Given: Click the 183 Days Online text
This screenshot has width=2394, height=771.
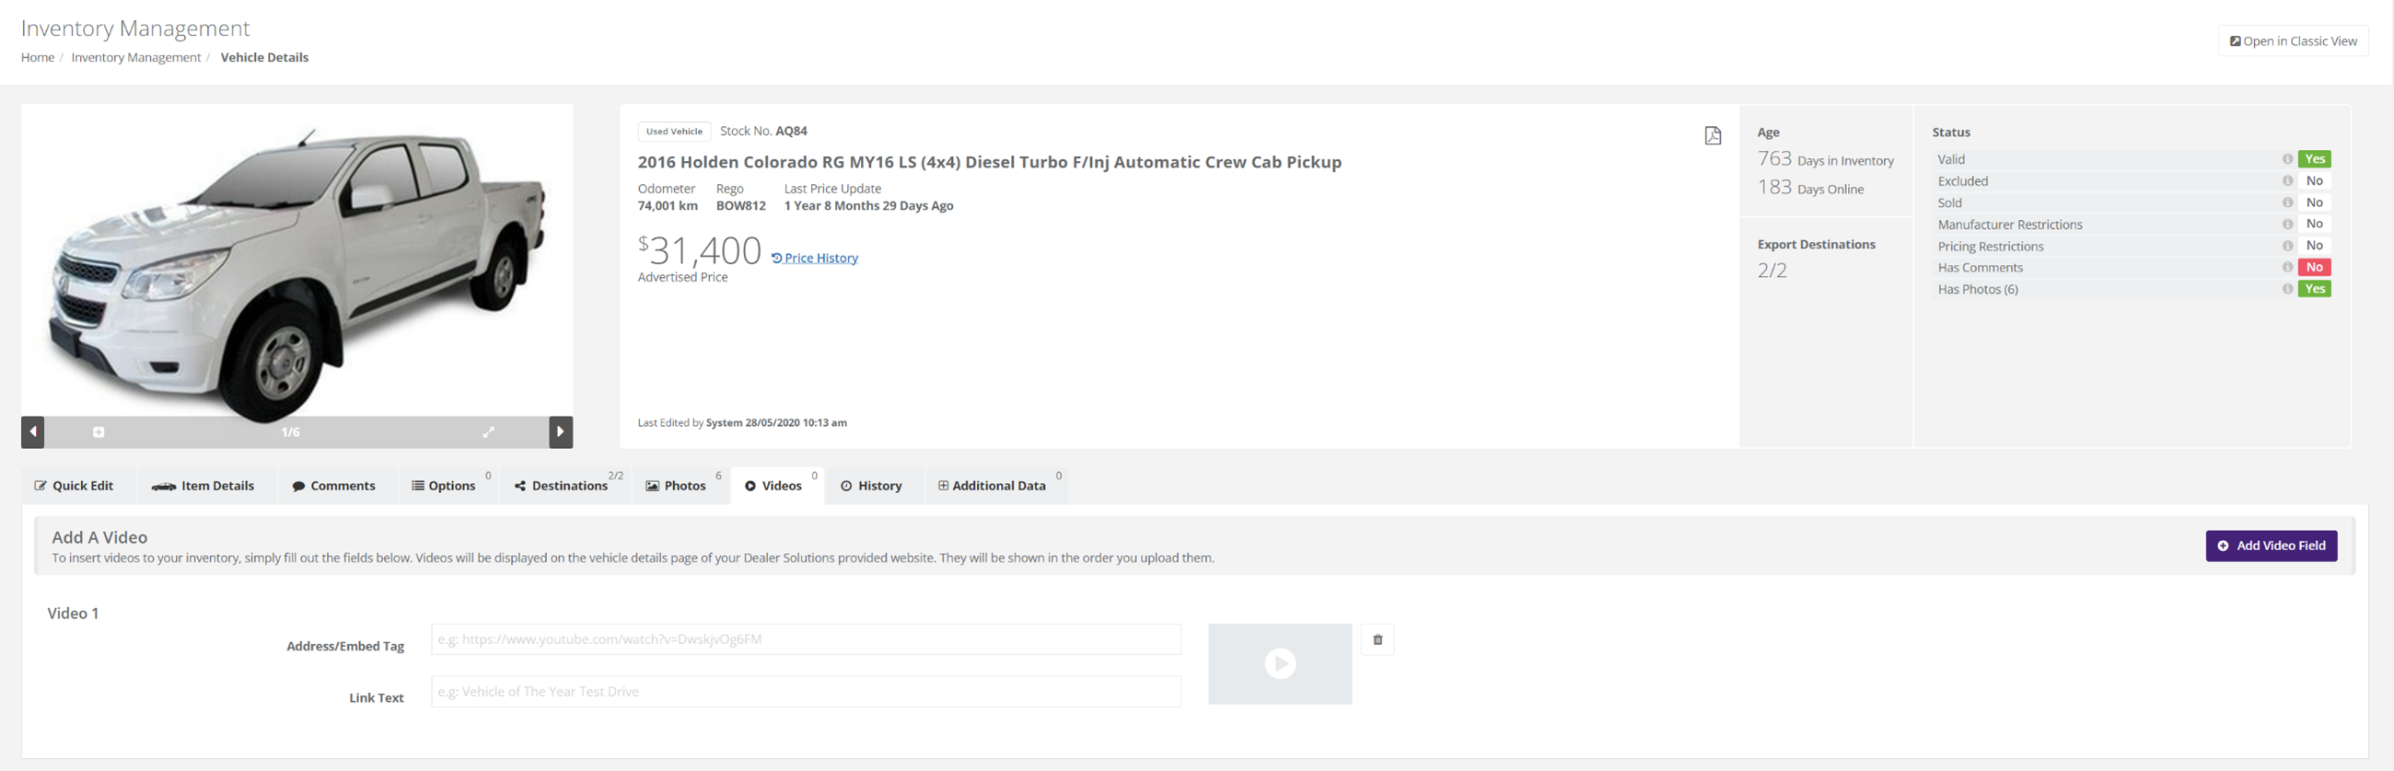Looking at the screenshot, I should pyautogui.click(x=1810, y=188).
